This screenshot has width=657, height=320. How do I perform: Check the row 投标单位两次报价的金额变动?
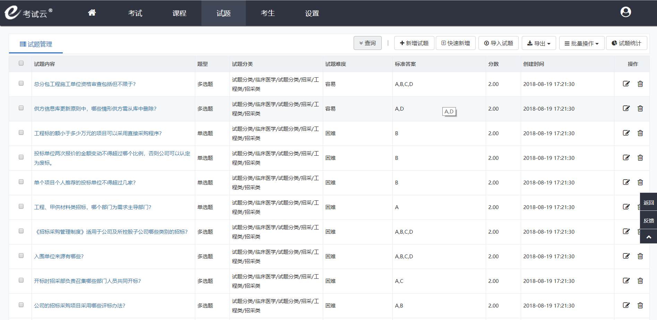pos(21,157)
